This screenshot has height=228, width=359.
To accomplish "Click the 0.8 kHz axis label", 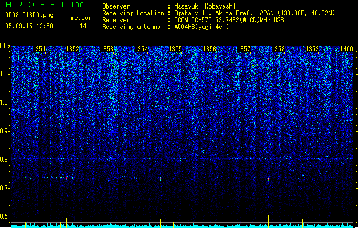I will [5, 160].
